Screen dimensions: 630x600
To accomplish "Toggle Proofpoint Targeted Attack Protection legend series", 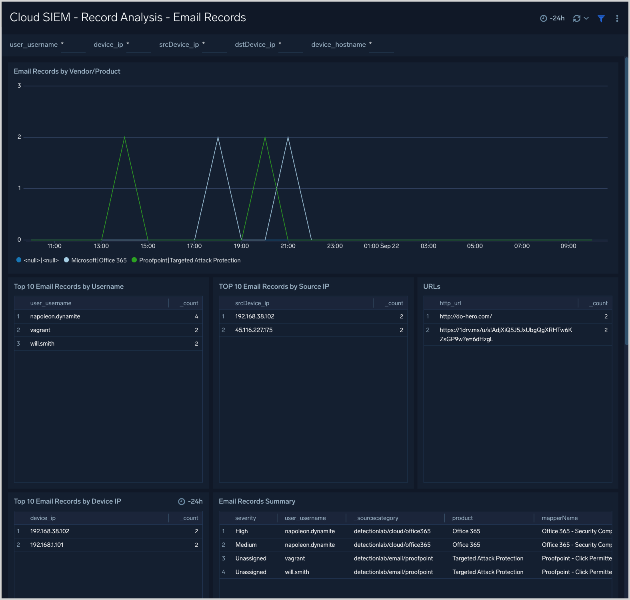I will pyautogui.click(x=186, y=260).
